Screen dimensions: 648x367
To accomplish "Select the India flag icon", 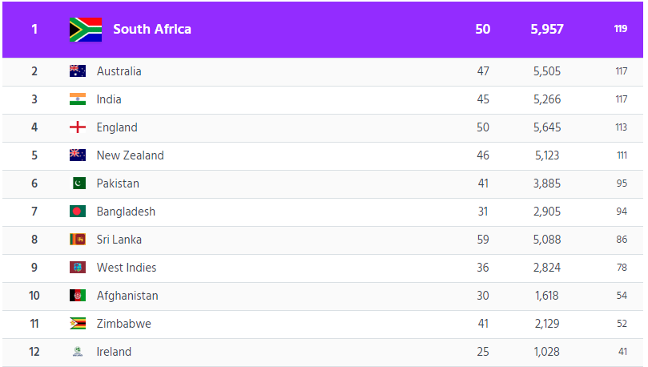I will click(78, 99).
